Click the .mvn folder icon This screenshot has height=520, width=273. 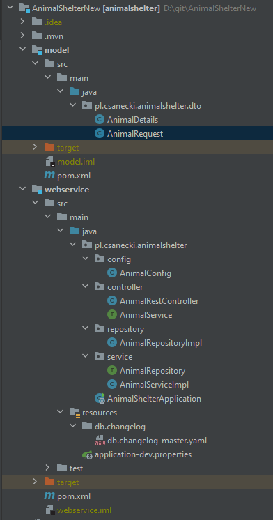pyautogui.click(x=37, y=36)
